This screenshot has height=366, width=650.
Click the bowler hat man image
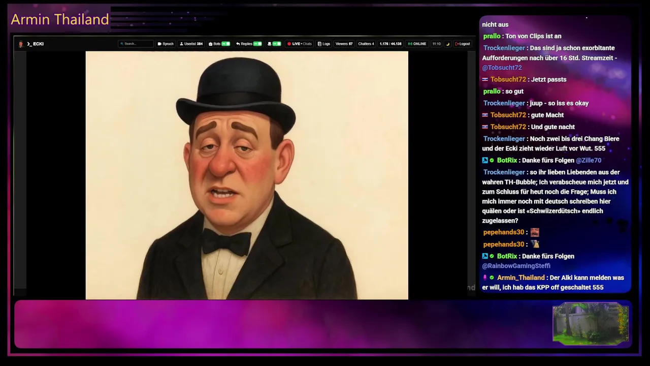pos(247,175)
